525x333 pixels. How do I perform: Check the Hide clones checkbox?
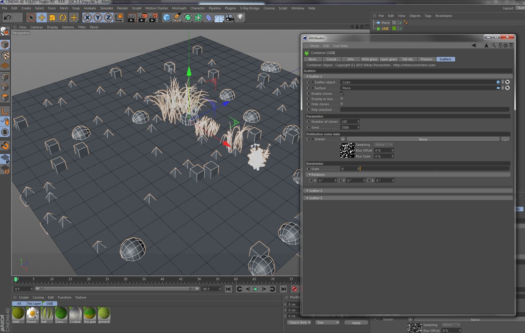tap(342, 104)
